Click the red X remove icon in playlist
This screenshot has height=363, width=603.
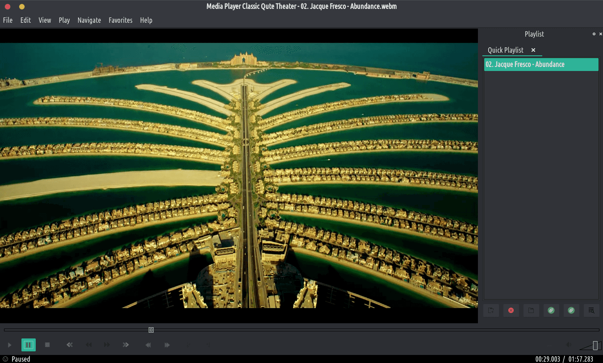point(511,310)
